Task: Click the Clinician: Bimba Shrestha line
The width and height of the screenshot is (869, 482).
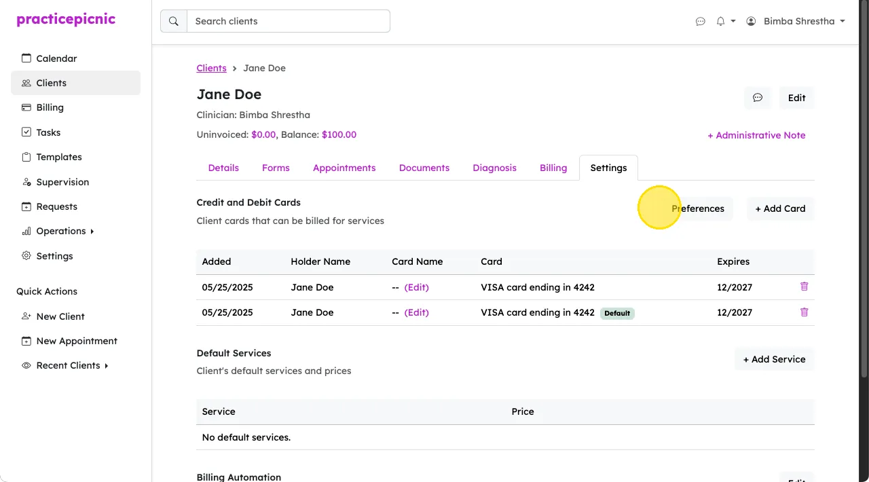Action: click(253, 115)
